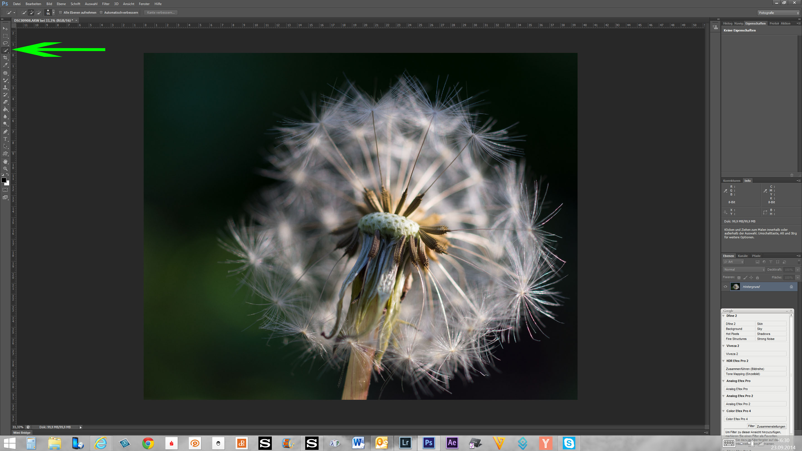Hide the Hintergrund layer via eye icon

[725, 287]
